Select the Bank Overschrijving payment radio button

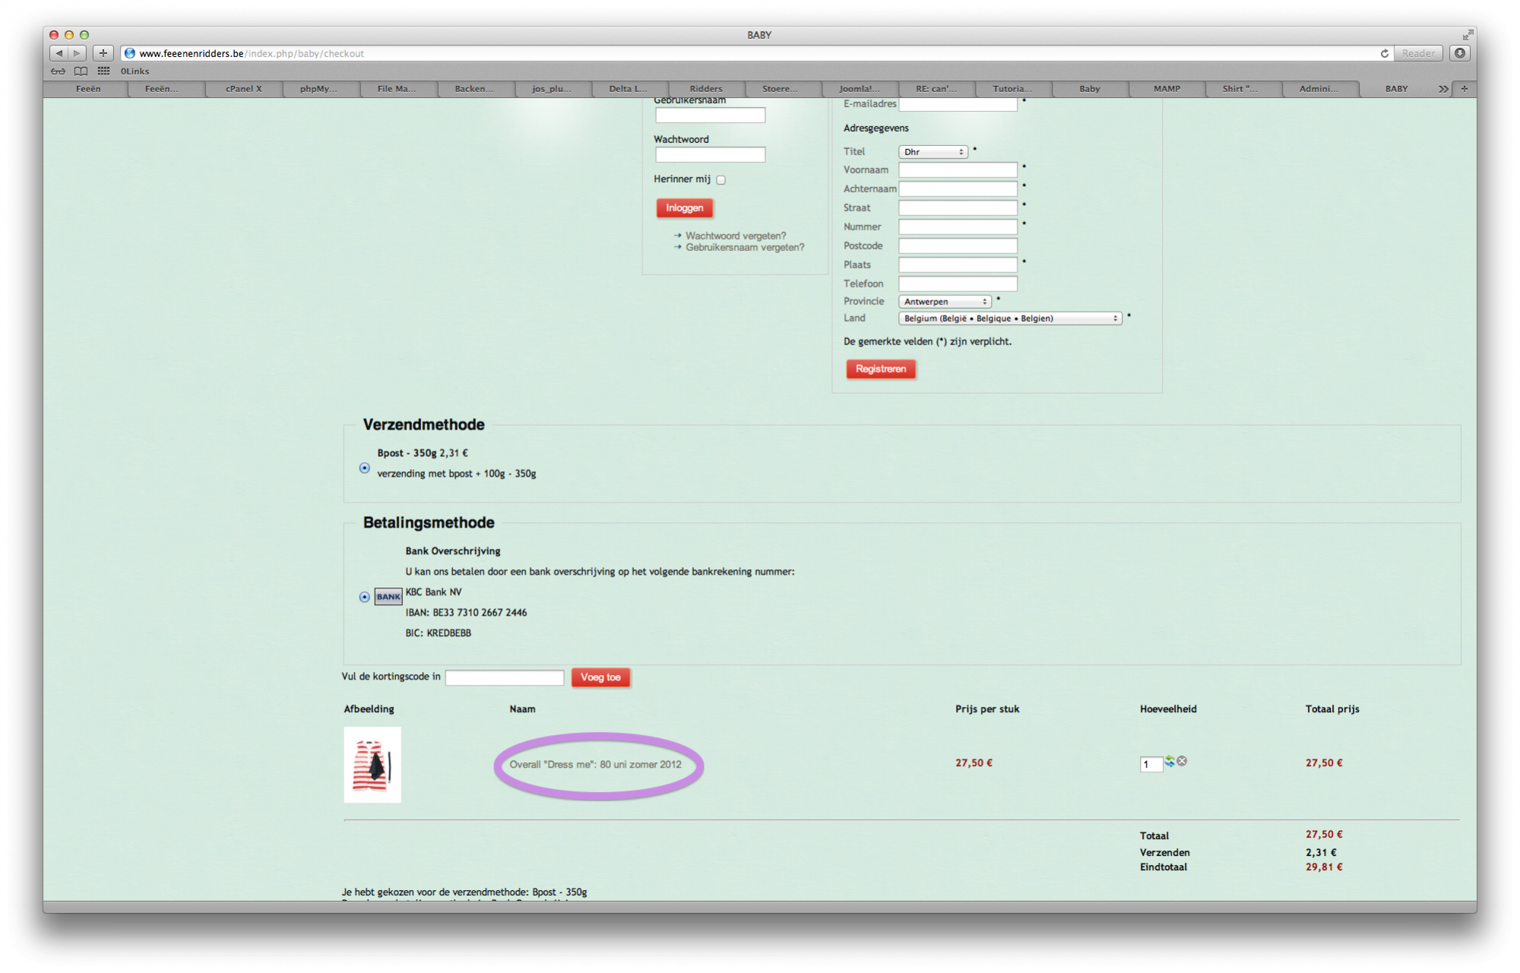(x=365, y=597)
